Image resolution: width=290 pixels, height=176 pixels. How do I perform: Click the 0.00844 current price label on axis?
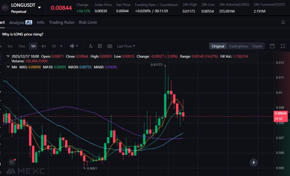pyautogui.click(x=280, y=113)
